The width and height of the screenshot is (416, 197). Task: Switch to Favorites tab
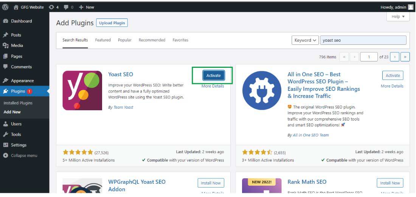pos(180,40)
